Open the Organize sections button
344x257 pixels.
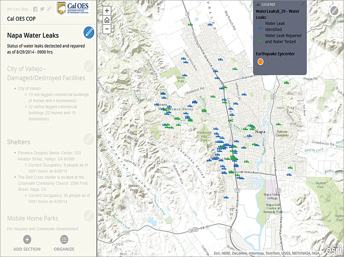pos(64,243)
